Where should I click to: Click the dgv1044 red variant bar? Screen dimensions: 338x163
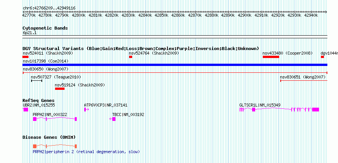pyautogui.click(x=322, y=57)
